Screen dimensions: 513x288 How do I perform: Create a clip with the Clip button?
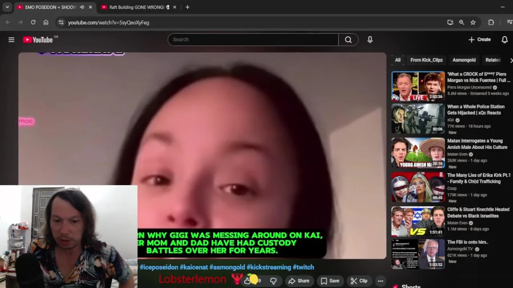(x=359, y=281)
